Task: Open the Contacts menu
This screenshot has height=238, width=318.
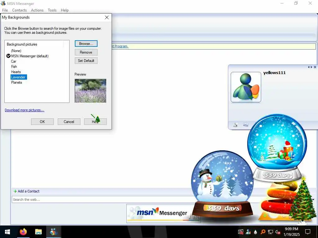Action: pyautogui.click(x=20, y=10)
